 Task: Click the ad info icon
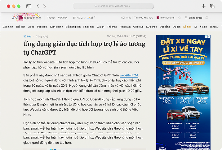click(x=206, y=36)
